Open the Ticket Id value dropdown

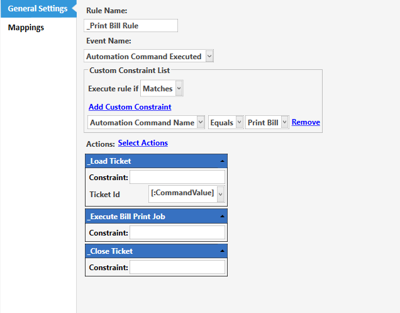[220, 195]
